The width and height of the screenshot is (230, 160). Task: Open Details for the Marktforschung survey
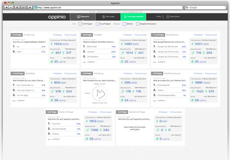tap(198, 73)
